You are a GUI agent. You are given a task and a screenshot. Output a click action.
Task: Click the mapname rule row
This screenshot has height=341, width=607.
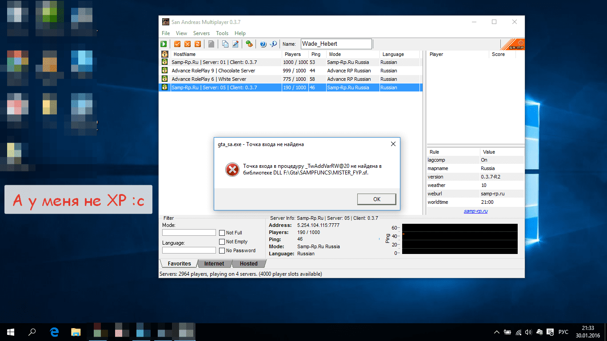tap(475, 168)
